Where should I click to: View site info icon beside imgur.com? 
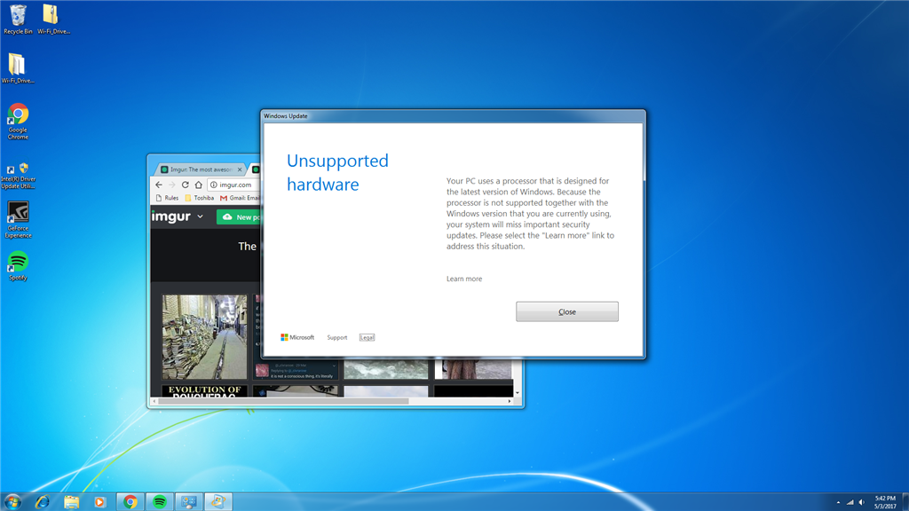click(213, 185)
